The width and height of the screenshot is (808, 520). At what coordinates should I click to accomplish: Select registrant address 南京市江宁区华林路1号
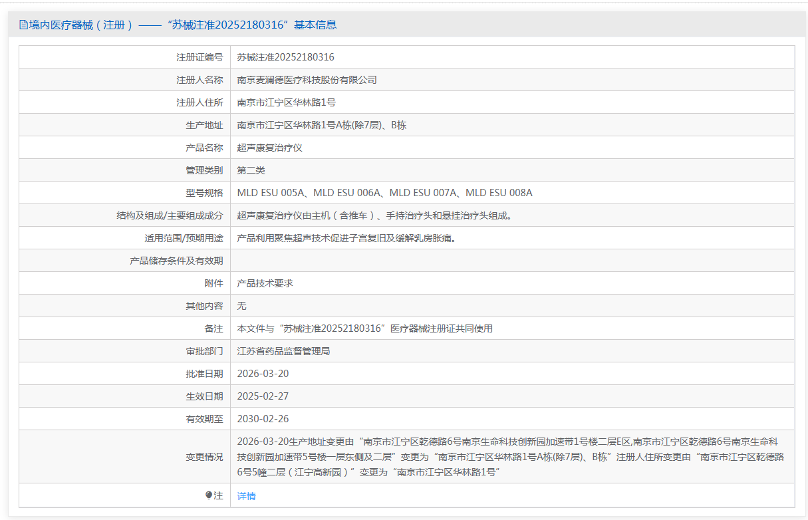click(287, 102)
